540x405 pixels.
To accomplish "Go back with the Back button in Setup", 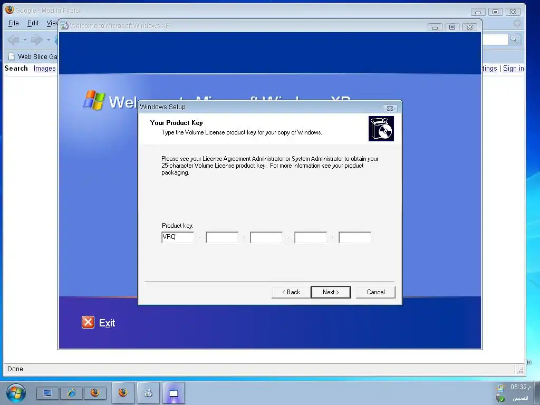I will click(291, 292).
